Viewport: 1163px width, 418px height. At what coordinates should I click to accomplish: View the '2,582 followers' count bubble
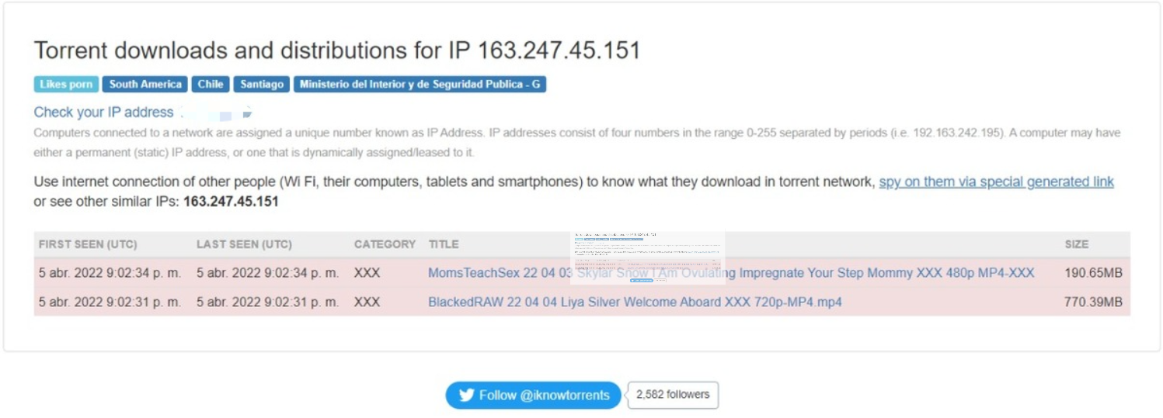pyautogui.click(x=673, y=395)
